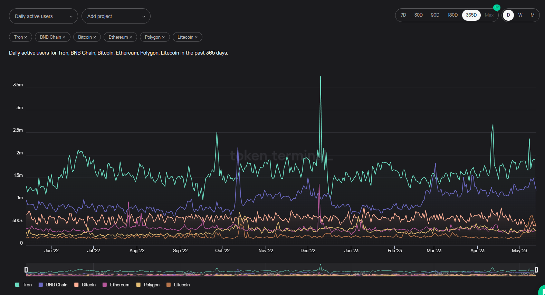
Task: Open the Daily active users dropdown
Action: 44,16
